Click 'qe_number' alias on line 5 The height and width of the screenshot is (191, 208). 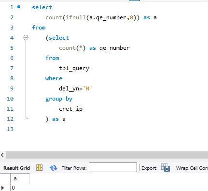click(114, 48)
